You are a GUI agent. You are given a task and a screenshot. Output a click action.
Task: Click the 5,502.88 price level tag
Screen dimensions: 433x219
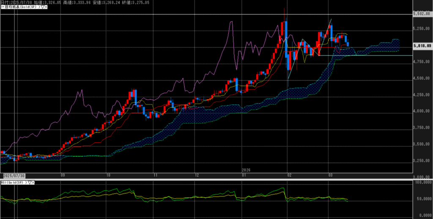[422, 15]
